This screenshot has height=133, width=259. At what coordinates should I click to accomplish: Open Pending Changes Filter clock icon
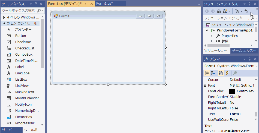point(237,11)
